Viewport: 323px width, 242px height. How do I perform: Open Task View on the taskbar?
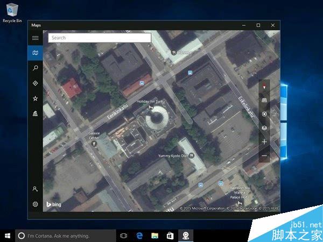click(x=124, y=236)
